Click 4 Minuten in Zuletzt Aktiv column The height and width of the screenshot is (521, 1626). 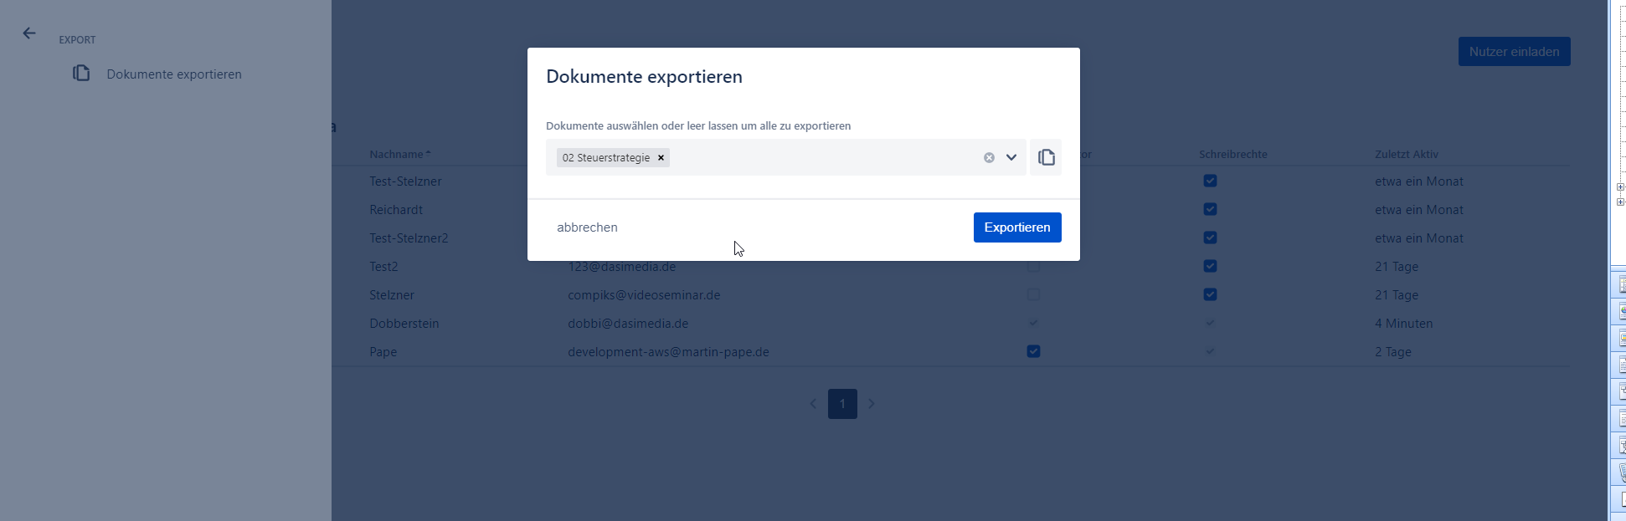coord(1403,324)
